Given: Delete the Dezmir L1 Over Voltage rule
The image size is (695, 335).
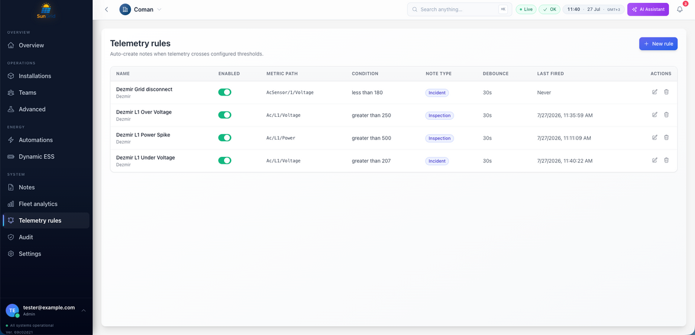Looking at the screenshot, I should 666,115.
